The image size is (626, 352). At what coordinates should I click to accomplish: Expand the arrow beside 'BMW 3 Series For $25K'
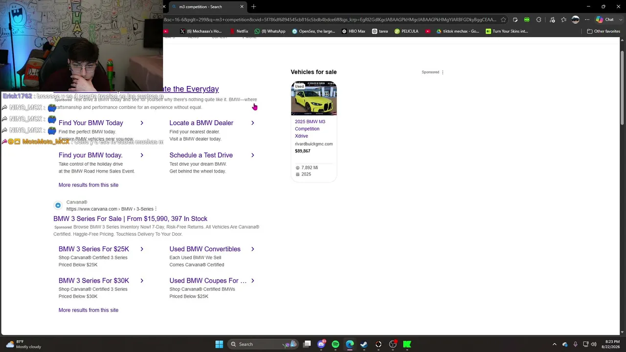tap(142, 249)
